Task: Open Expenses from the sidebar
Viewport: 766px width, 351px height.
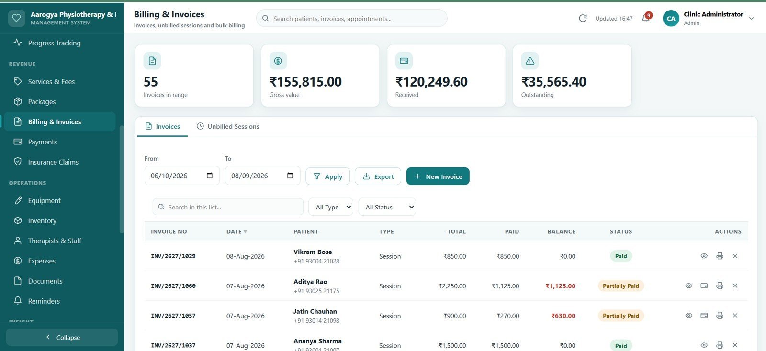Action: pos(60,261)
